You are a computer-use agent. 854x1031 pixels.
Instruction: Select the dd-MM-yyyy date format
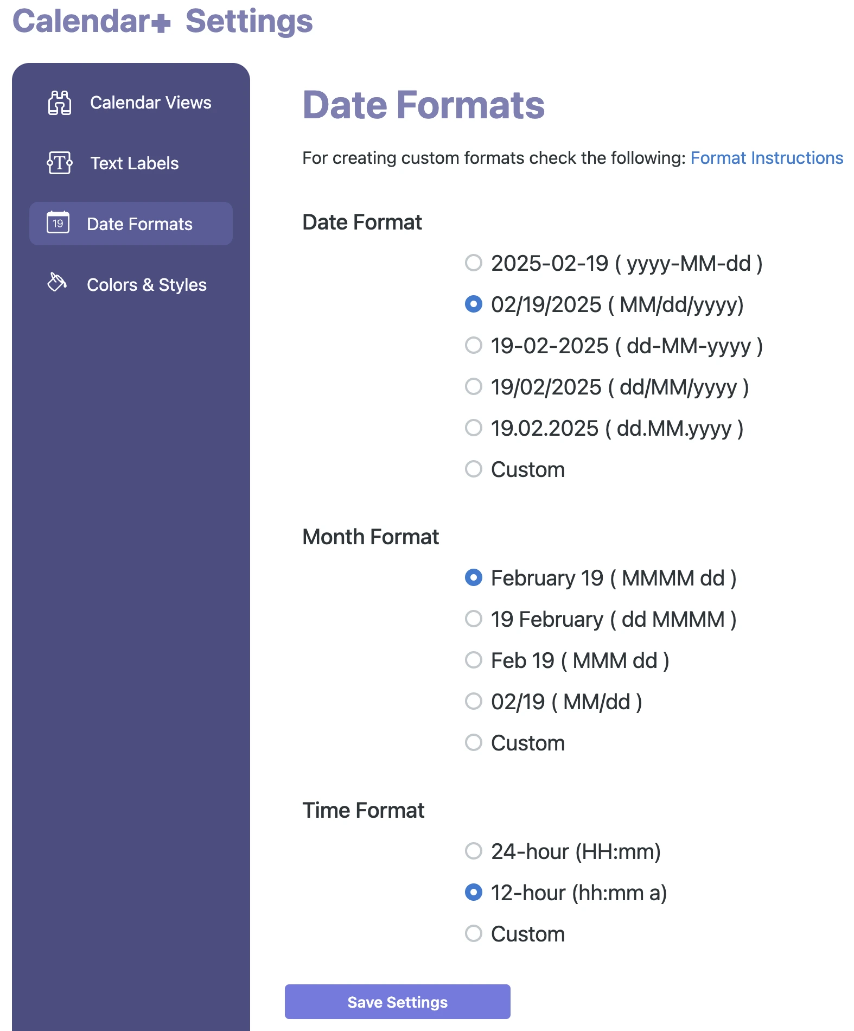(474, 346)
